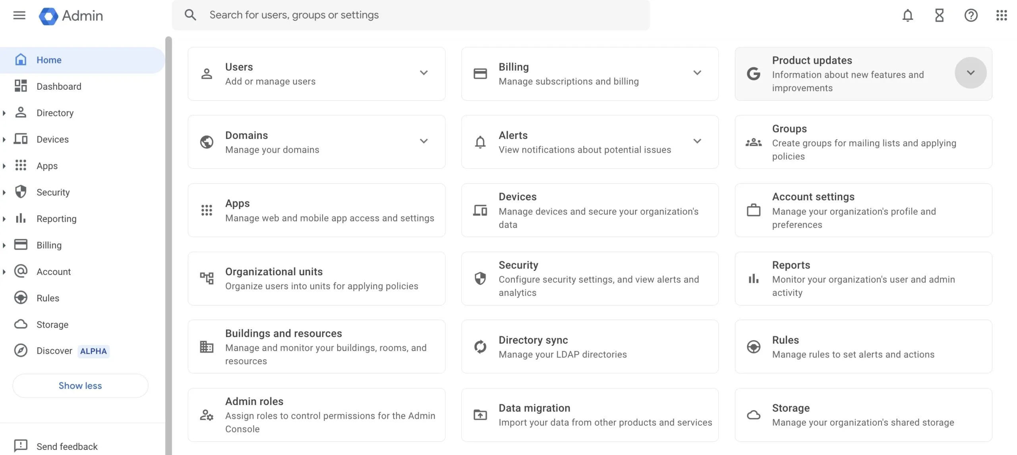Open the help question mark icon
The height and width of the screenshot is (455, 1017).
[x=971, y=15]
